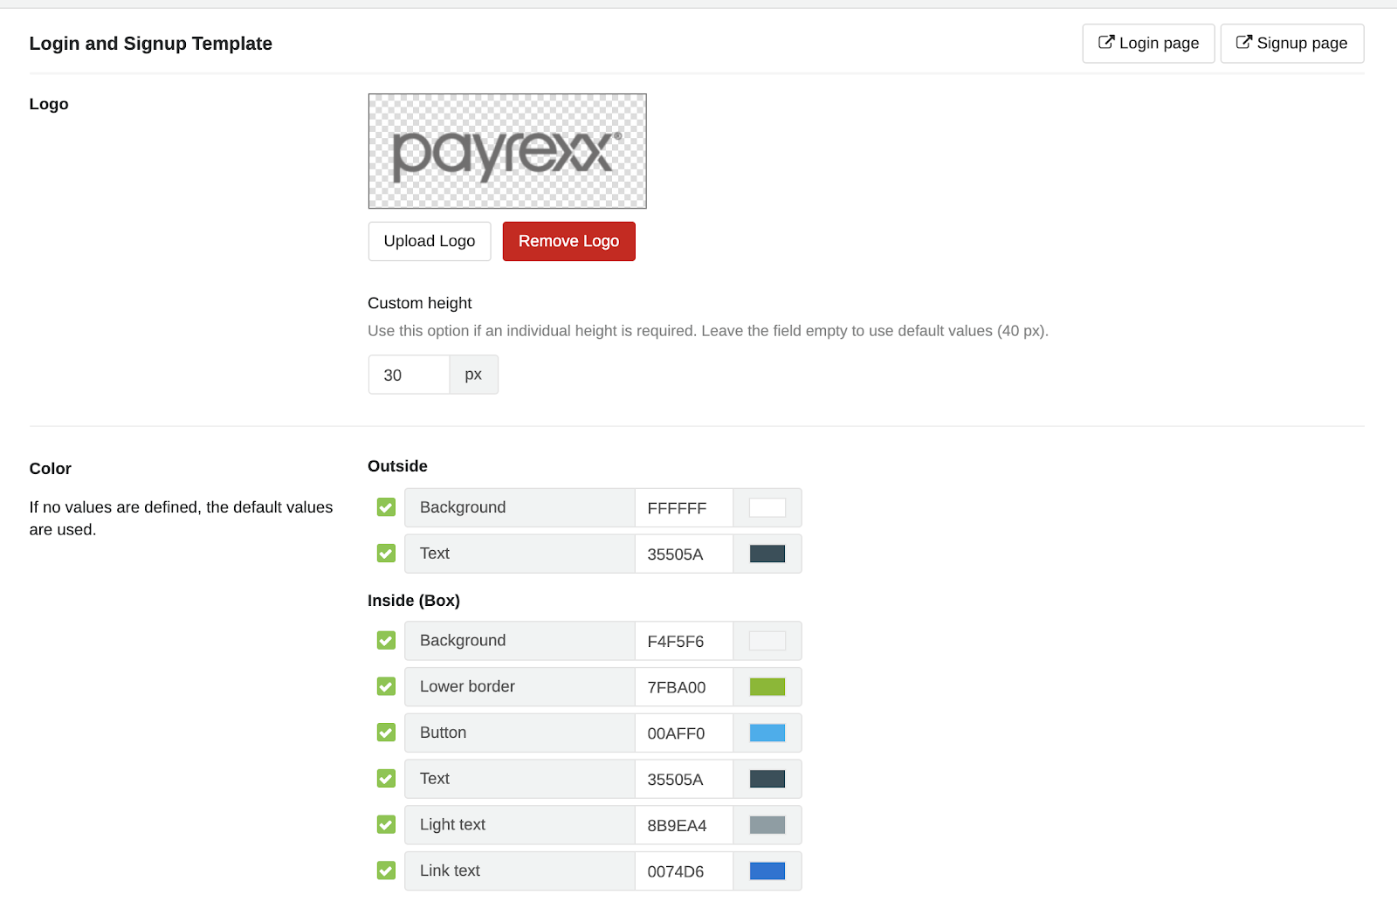Click the external link icon on Signup page
Viewport: 1397px width, 922px height.
[x=1244, y=42]
